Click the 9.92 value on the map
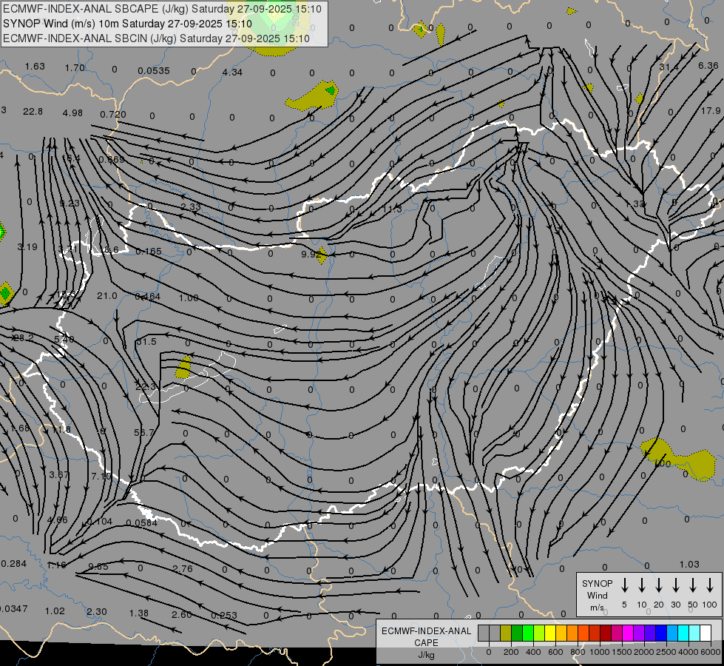Viewport: 724px width, 666px height. tap(311, 255)
